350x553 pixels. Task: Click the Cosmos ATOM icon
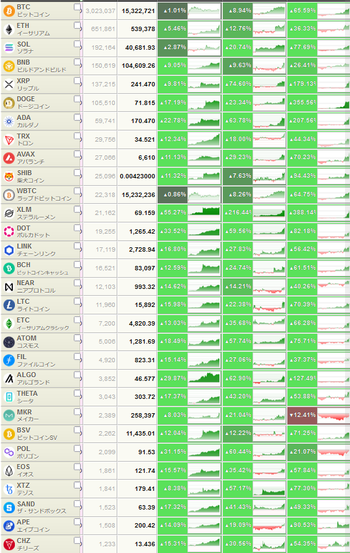click(9, 342)
